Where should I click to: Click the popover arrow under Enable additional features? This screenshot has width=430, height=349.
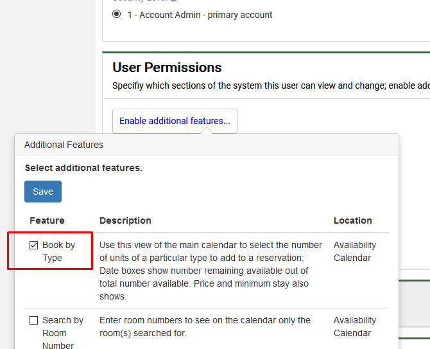tap(207, 130)
